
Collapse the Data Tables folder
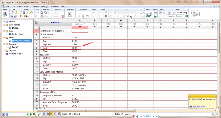tap(4, 25)
